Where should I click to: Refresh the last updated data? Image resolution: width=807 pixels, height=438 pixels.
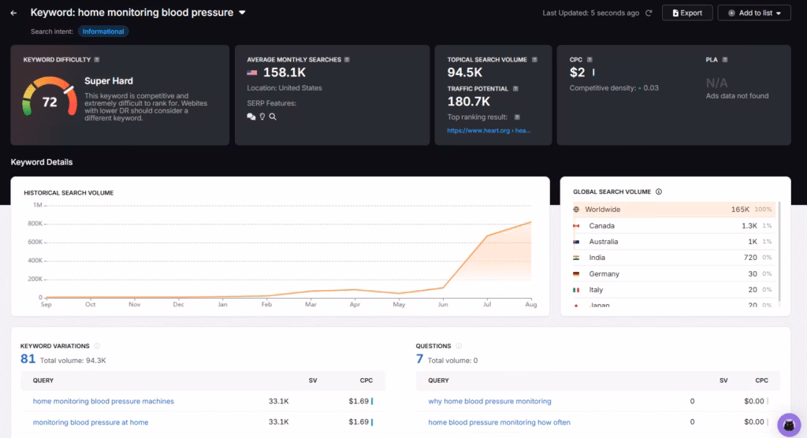click(x=649, y=13)
